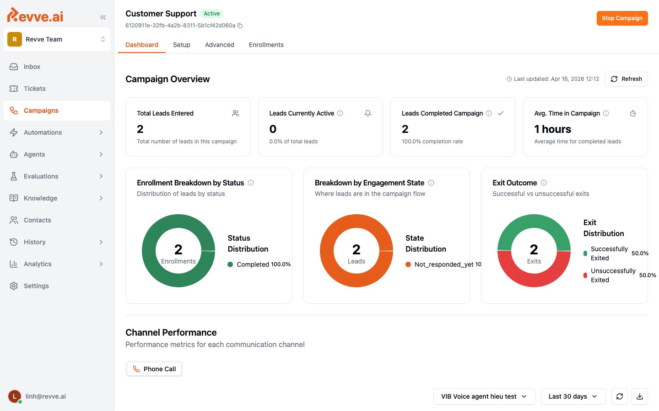Click the Knowledge book icon

(14, 198)
